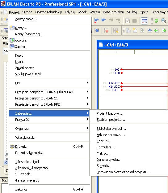Choose Nowy (asystent)... entry

tap(49, 34)
